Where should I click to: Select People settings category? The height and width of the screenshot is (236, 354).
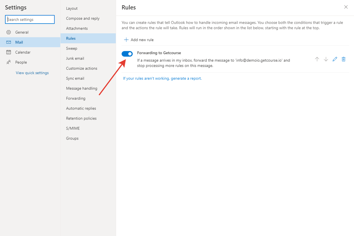(x=30, y=62)
